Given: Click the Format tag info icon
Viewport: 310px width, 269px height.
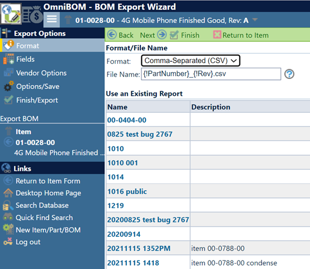Looking at the screenshot, I should coord(8,45).
